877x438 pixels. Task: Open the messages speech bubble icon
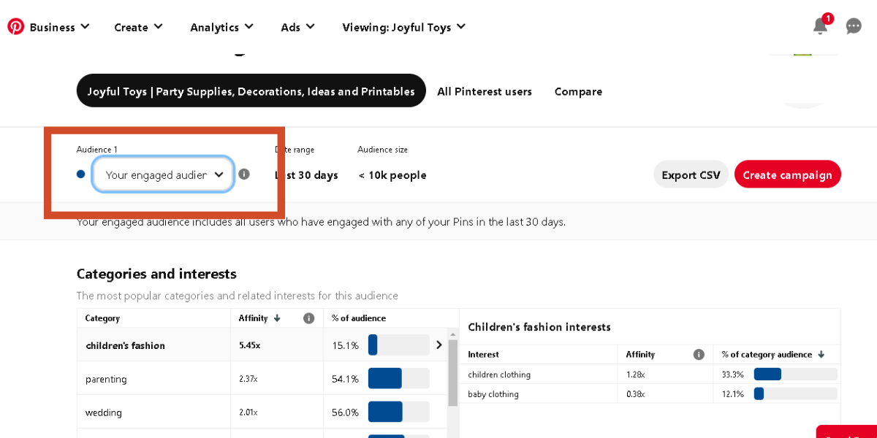pos(854,26)
